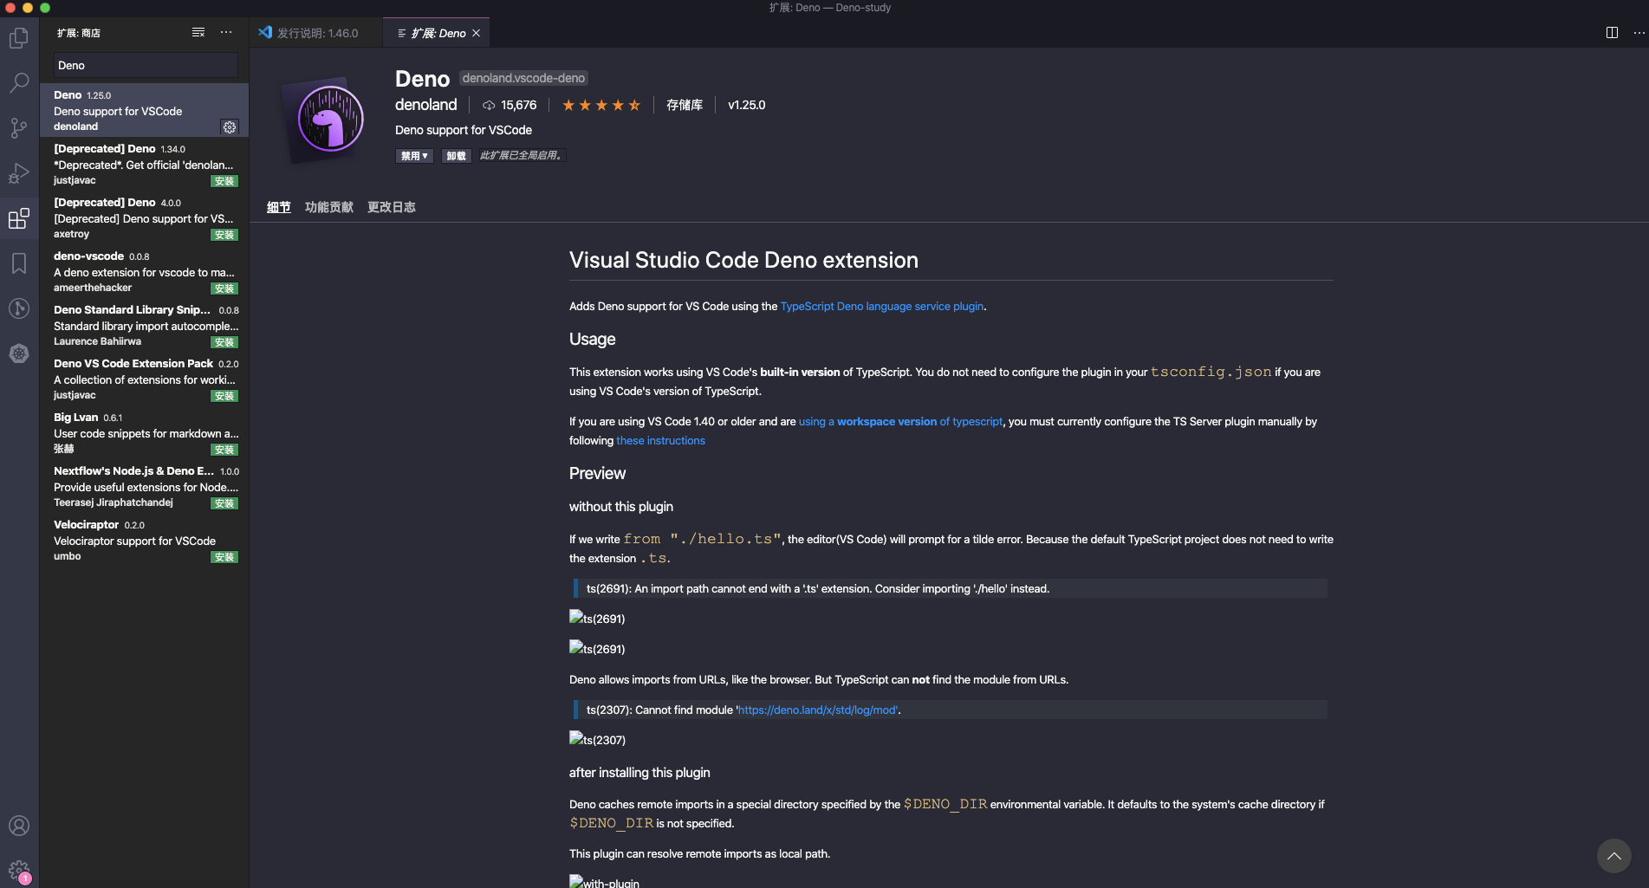The image size is (1649, 888).
Task: Open the Run and Debug view
Action: pos(19,173)
